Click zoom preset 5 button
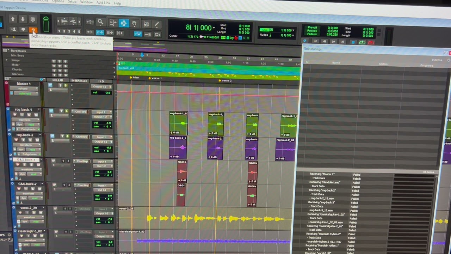The height and width of the screenshot is (254, 451). (x=79, y=32)
